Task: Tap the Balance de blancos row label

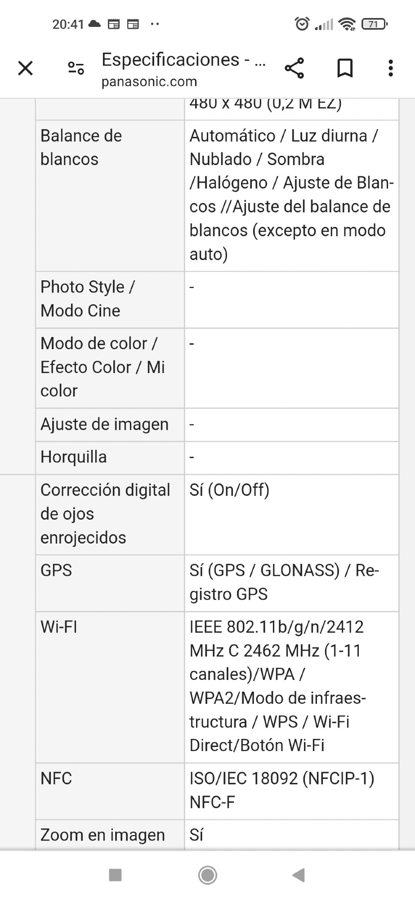Action: pyautogui.click(x=81, y=147)
